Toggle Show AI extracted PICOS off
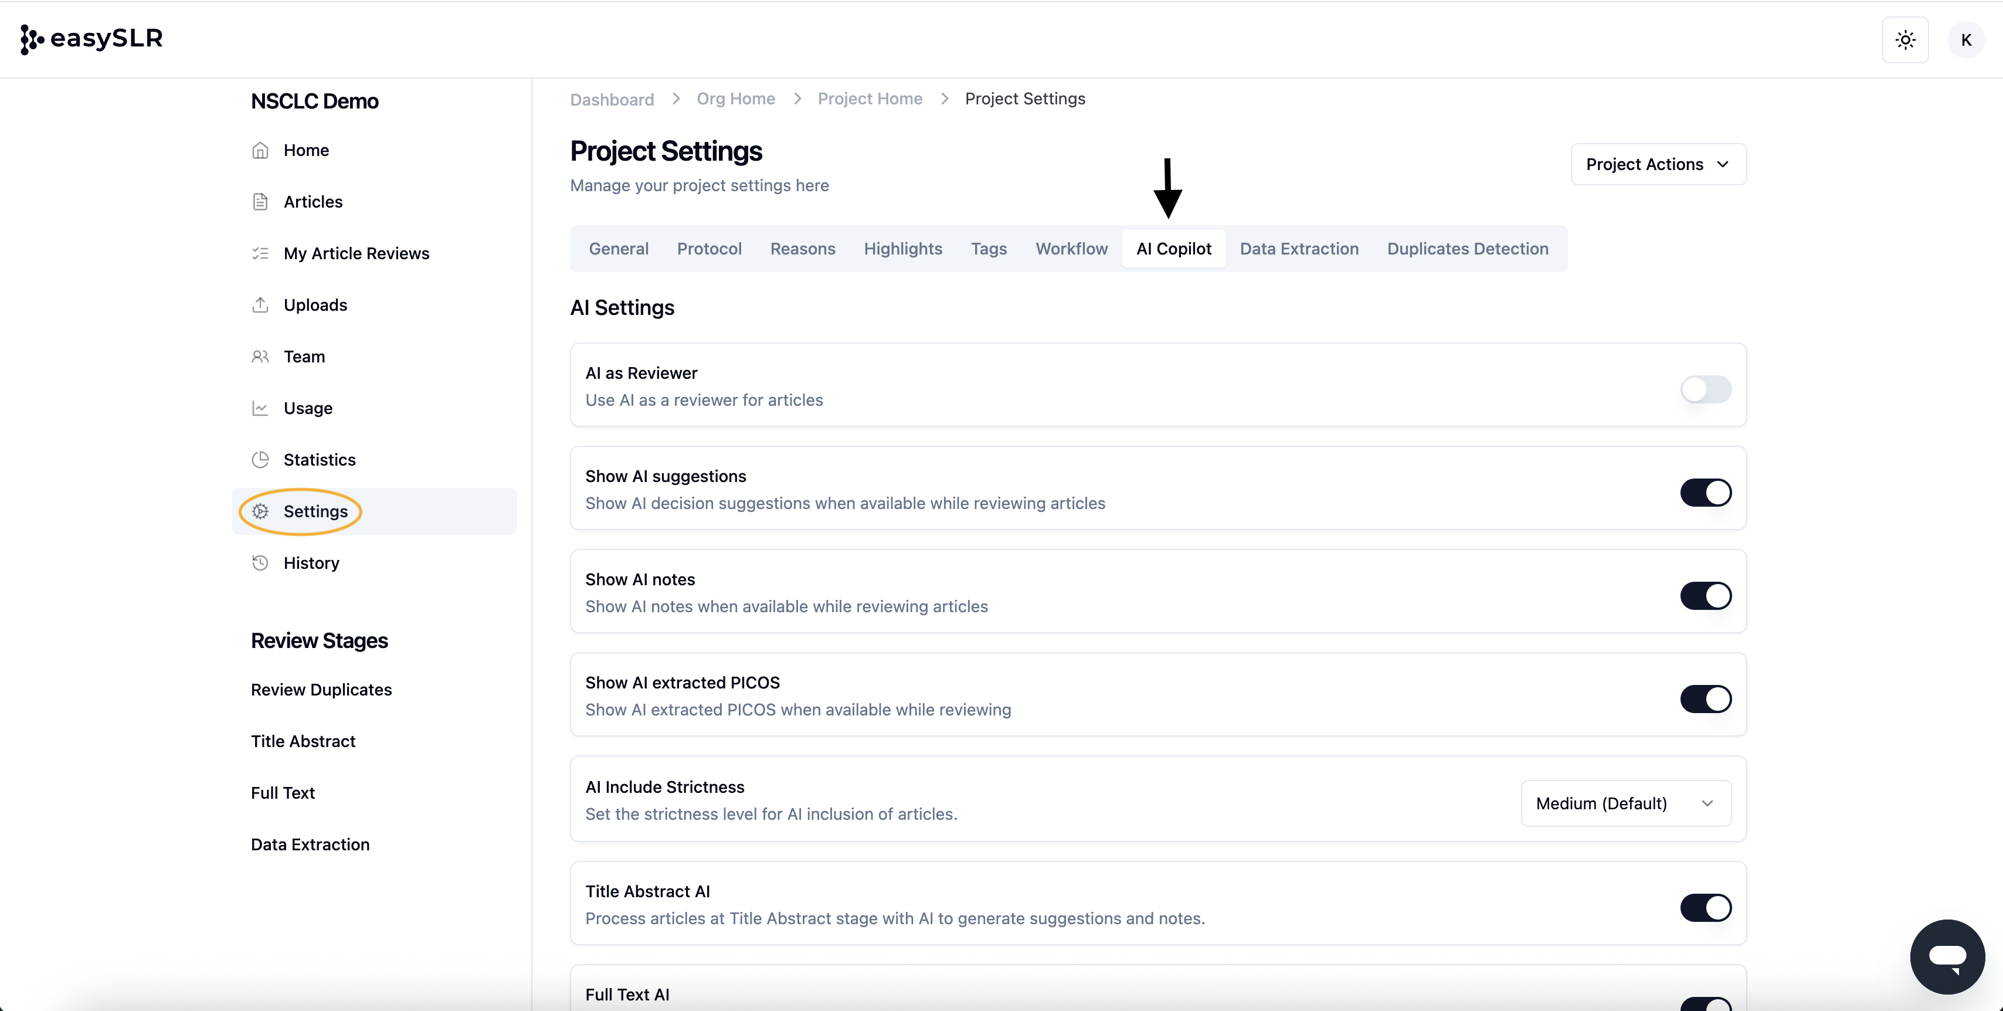 click(1706, 698)
